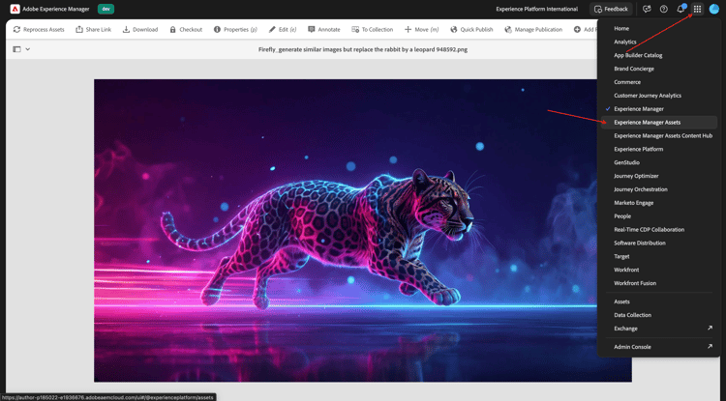Viewport: 726px width, 401px height.
Task: Click the Adobe Experience Manager title
Action: pyautogui.click(x=56, y=9)
